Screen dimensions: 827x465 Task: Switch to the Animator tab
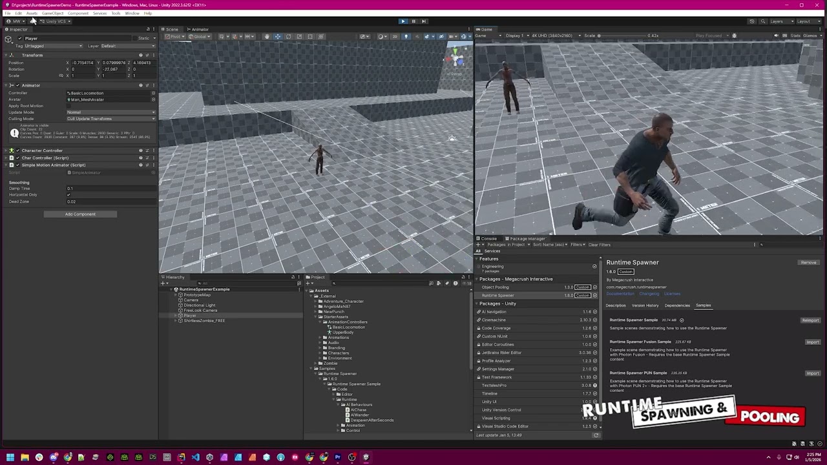click(198, 29)
